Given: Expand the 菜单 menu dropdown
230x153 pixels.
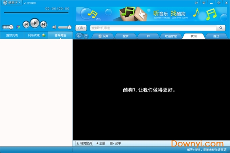Looking at the screenshot, I should coord(115,144).
